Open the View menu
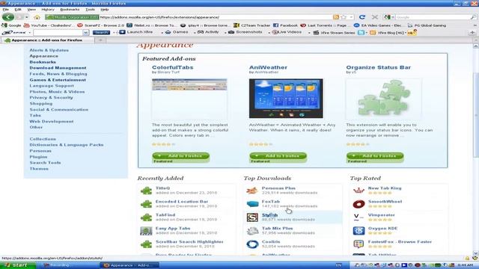 (31, 10)
